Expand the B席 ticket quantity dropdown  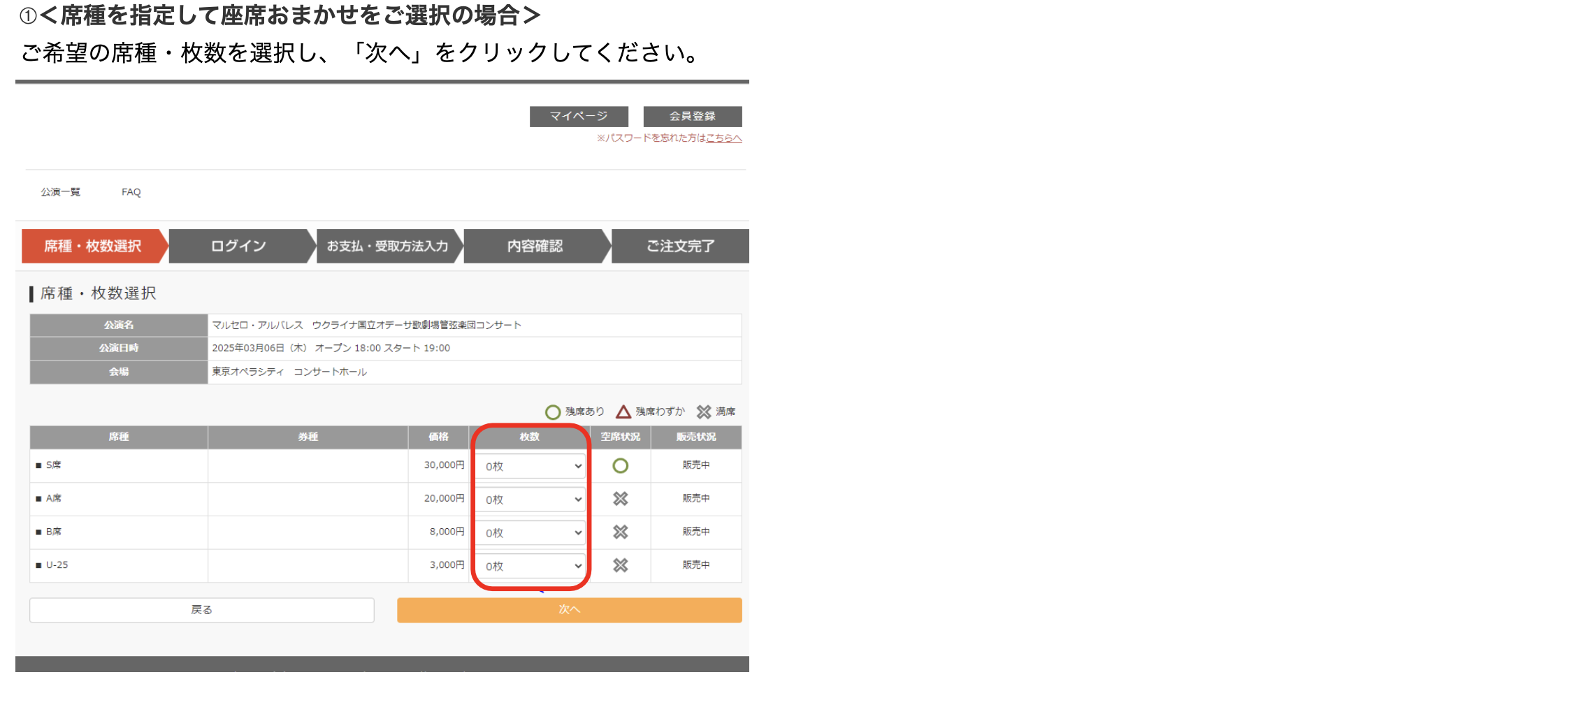tap(530, 533)
